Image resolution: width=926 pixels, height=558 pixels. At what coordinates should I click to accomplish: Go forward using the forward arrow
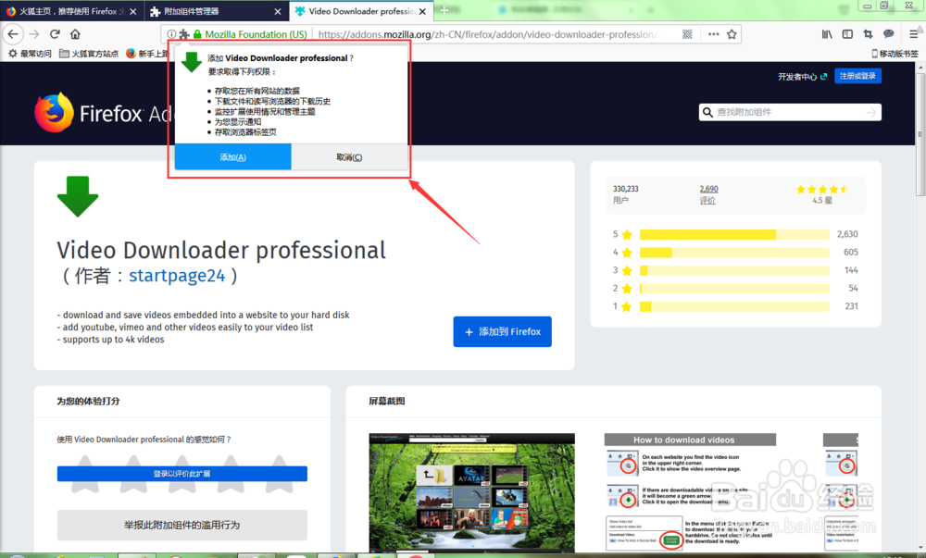(x=34, y=34)
